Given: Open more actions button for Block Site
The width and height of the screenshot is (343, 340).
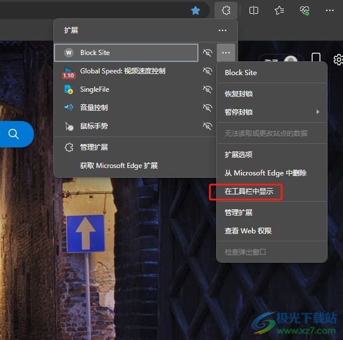Looking at the screenshot, I should click(226, 53).
